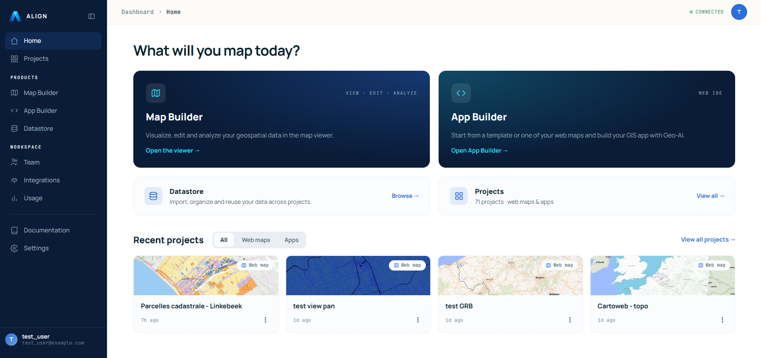Screen dimensions: 761x358
Task: Open Parcelles cadastrale - Linkebeek map thumbnail
Action: pyautogui.click(x=206, y=275)
